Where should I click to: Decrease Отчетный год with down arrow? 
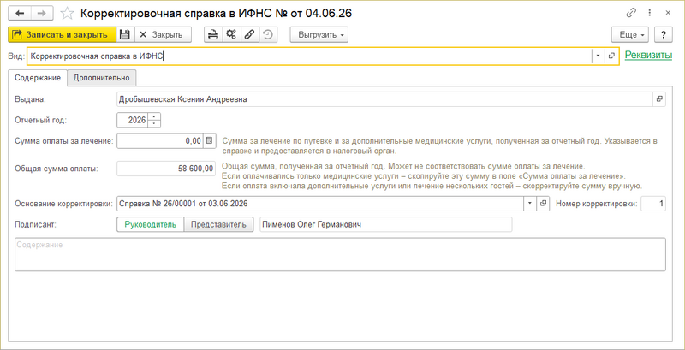(x=155, y=124)
